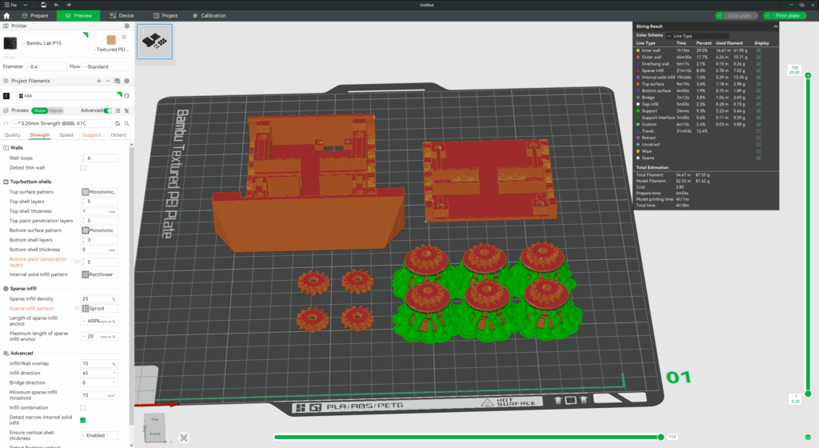Click the Home icon in the top bar
Viewport: 819px width, 448px height.
coord(7,15)
